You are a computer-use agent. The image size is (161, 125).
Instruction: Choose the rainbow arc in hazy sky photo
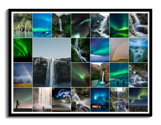tap(119, 50)
